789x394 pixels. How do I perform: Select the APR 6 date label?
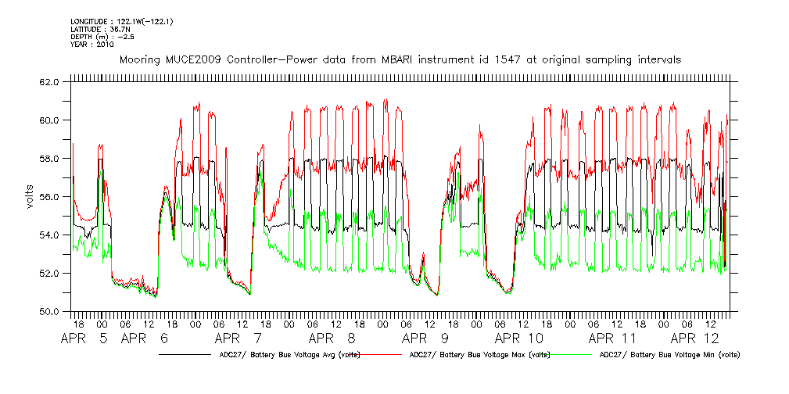coord(145,339)
